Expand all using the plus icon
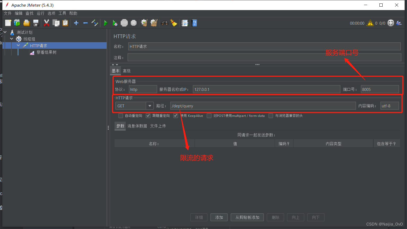 [76, 23]
